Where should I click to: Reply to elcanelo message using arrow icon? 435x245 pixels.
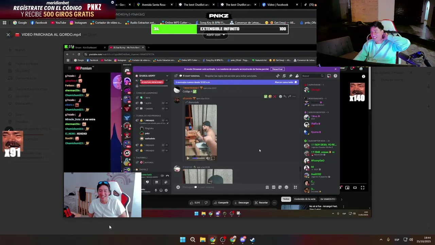tap(285, 97)
